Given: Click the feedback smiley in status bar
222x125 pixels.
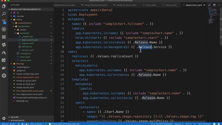Looking at the screenshot, I should (x=214, y=124).
